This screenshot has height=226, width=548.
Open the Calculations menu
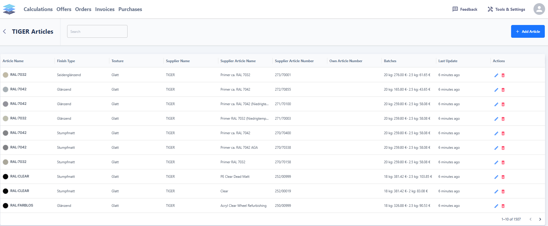point(38,9)
